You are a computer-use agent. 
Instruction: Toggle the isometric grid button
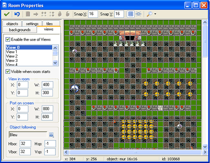click(x=138, y=14)
